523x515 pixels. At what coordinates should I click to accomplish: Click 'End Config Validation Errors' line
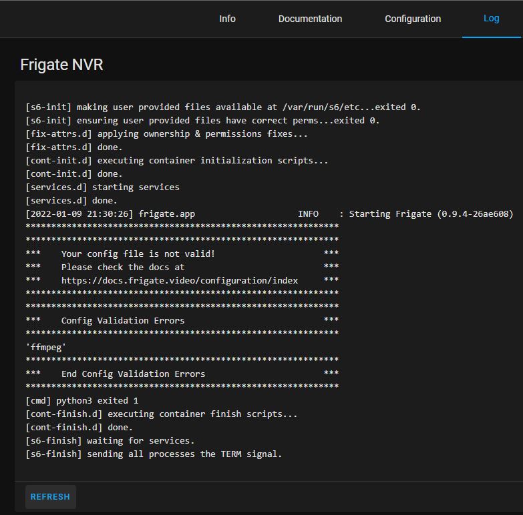[133, 374]
